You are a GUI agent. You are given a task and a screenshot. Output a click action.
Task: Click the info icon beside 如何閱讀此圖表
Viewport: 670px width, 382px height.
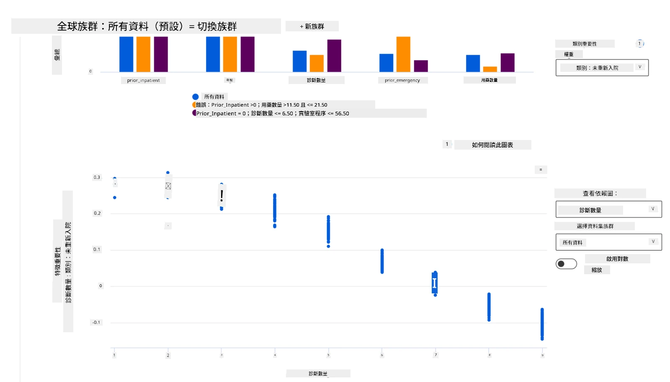pyautogui.click(x=447, y=144)
